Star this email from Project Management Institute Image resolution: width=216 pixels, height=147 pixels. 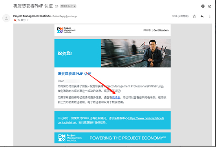click(194, 16)
